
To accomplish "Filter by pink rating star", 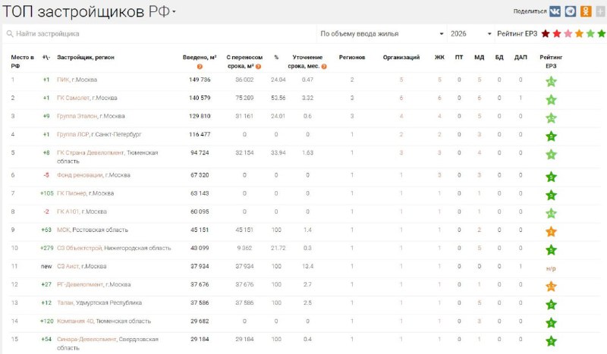I will point(568,33).
